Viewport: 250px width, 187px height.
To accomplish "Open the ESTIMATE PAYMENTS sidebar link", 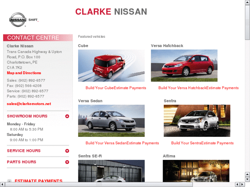I will pos(39,180).
